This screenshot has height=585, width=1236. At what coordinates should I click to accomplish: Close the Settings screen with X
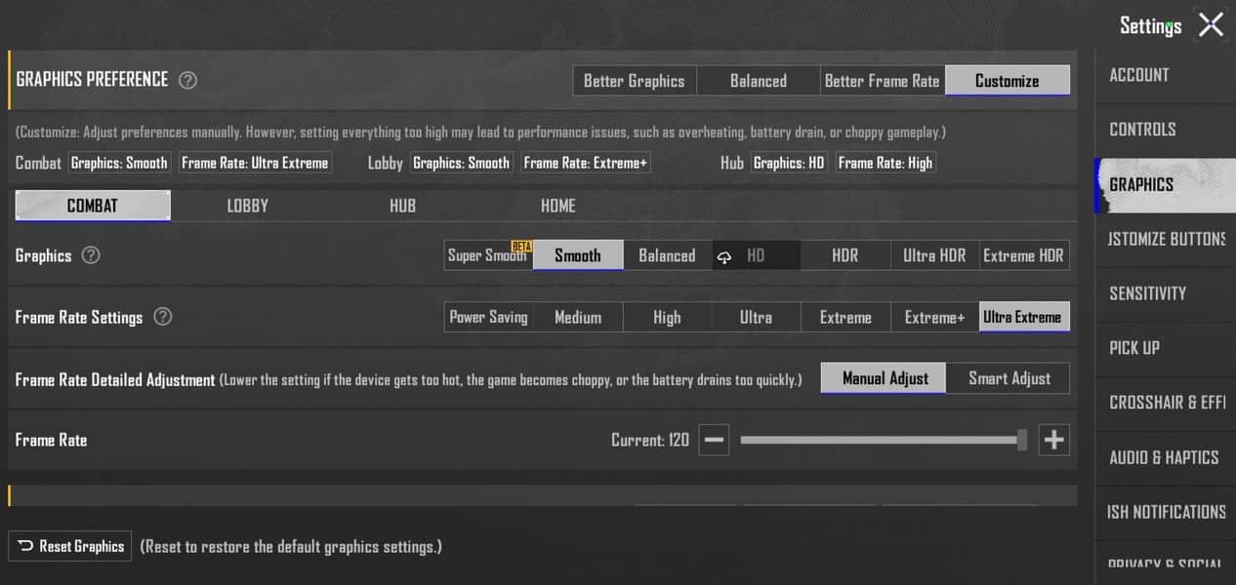click(1211, 25)
